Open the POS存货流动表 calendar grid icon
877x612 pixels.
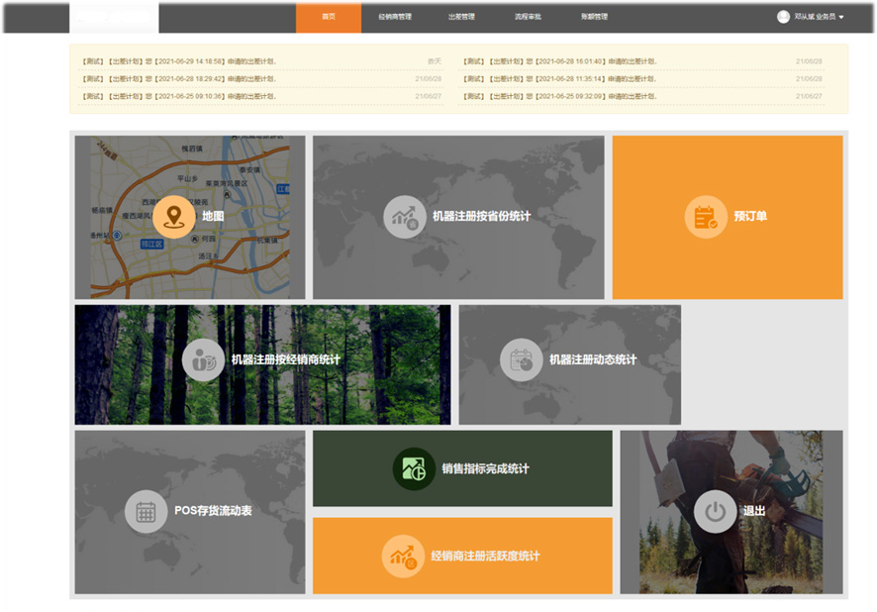(x=146, y=511)
